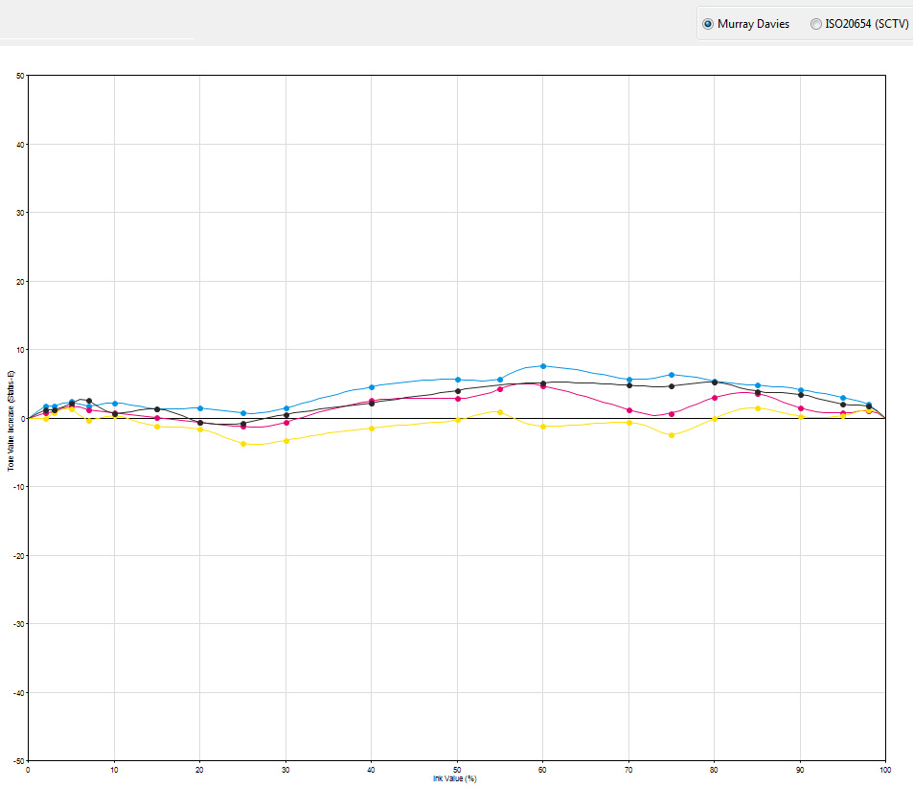The width and height of the screenshot is (913, 788).
Task: Click the 'Tone Value Increase' vertical axis title
Action: (11, 420)
